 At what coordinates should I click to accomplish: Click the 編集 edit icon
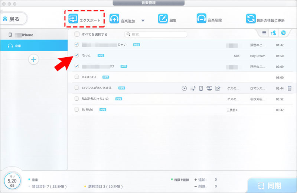pyautogui.click(x=163, y=19)
